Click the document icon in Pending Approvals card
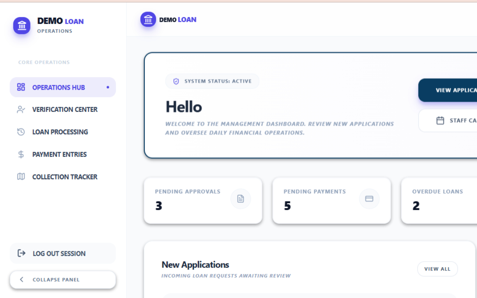Viewport: 477px width, 298px height. pyautogui.click(x=241, y=199)
